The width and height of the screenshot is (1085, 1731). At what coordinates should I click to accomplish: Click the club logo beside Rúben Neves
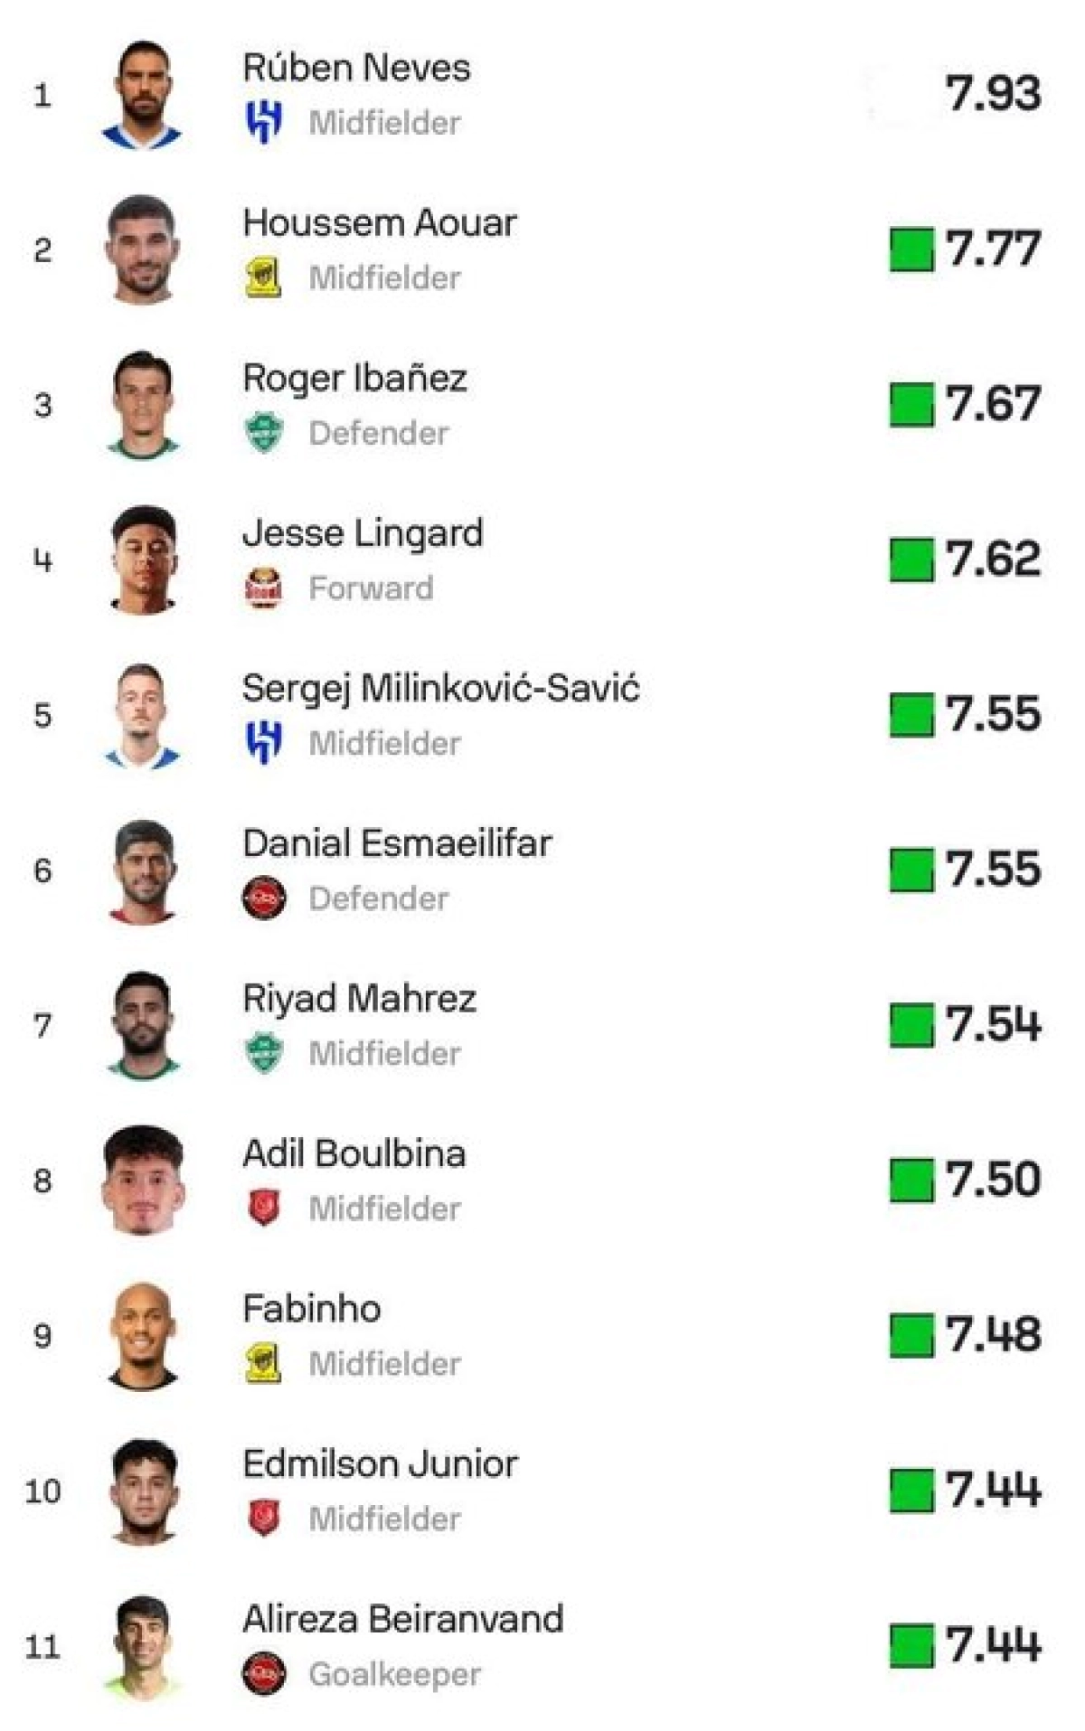[264, 122]
